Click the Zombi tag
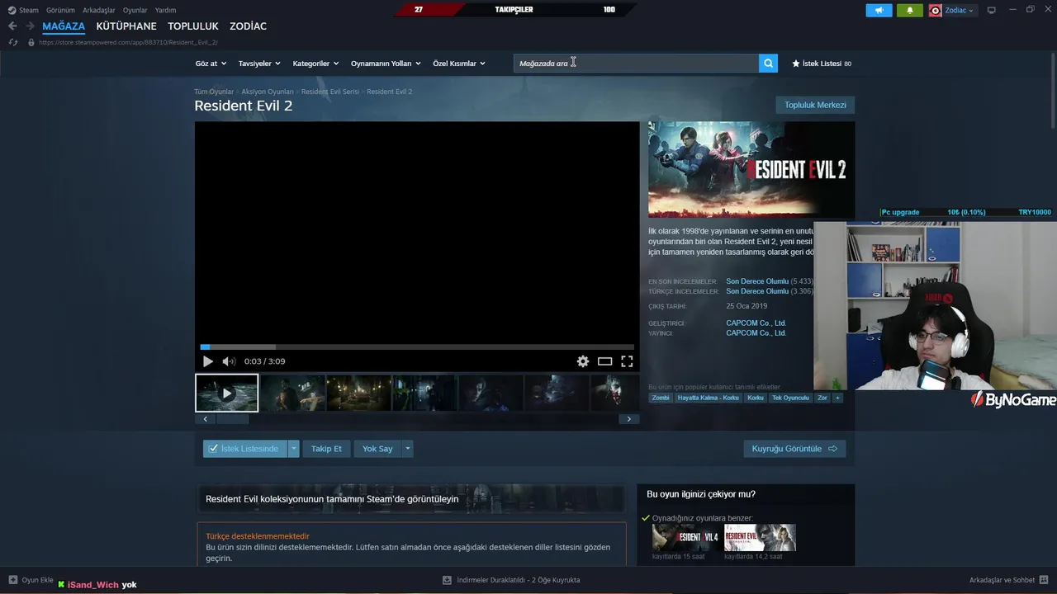Viewport: 1057px width, 594px height. (661, 398)
